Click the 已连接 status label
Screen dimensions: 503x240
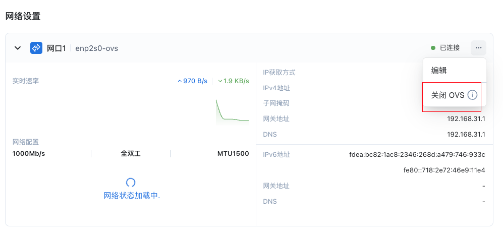pos(450,48)
